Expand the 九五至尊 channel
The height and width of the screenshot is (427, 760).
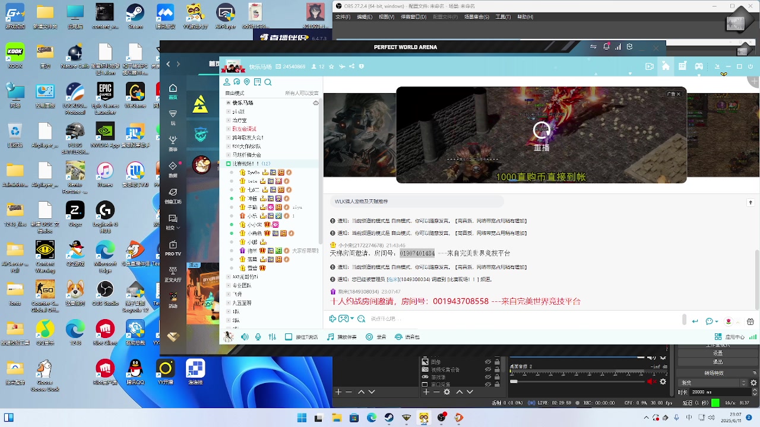[x=228, y=302]
